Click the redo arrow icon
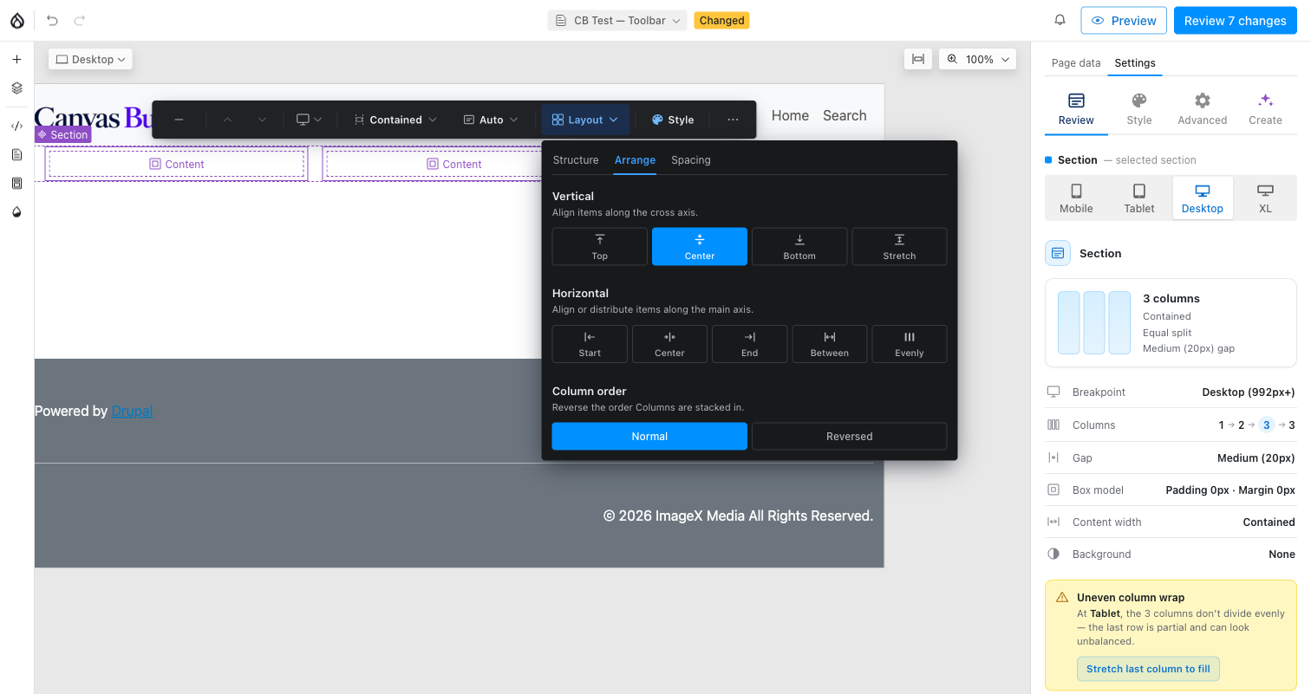Image resolution: width=1311 pixels, height=694 pixels. tap(80, 20)
